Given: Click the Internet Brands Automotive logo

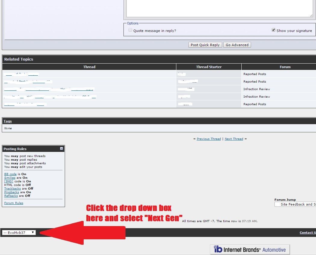Looking at the screenshot, I should 250,250.
